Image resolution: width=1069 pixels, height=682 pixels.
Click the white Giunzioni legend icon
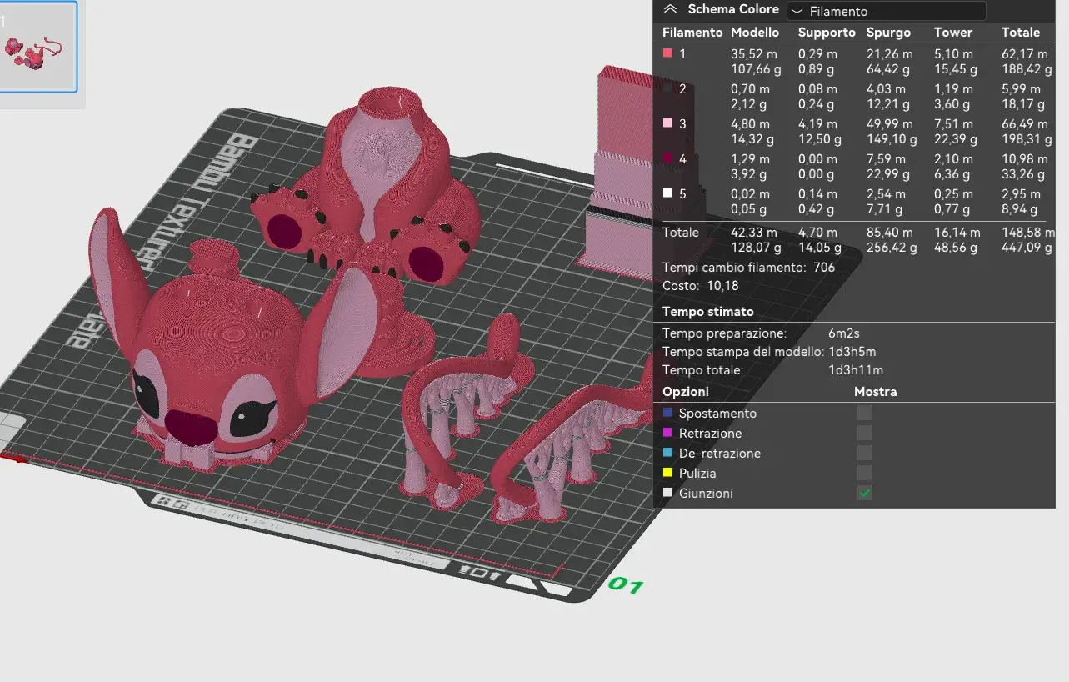pos(667,493)
